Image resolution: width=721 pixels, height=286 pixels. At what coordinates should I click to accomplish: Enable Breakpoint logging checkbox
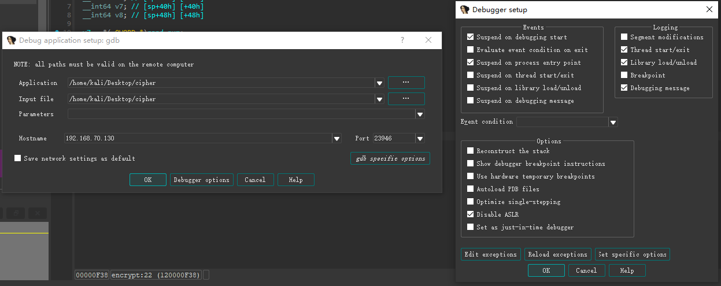pyautogui.click(x=624, y=75)
